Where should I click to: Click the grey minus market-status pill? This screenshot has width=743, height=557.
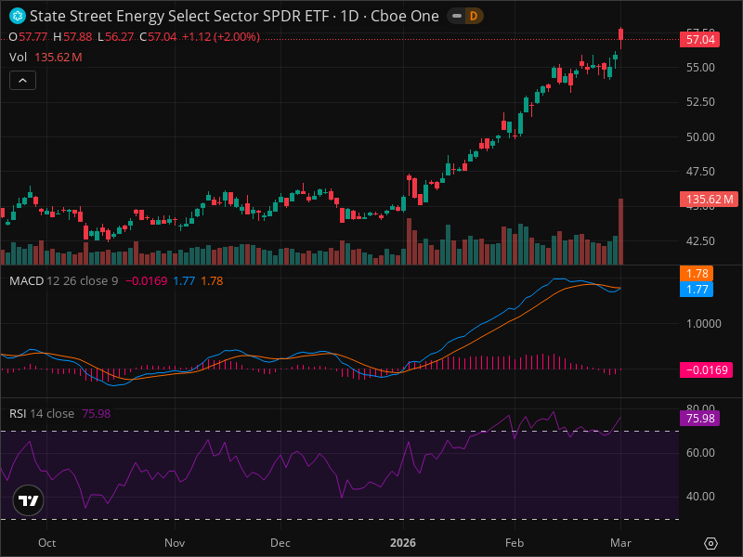(x=456, y=16)
